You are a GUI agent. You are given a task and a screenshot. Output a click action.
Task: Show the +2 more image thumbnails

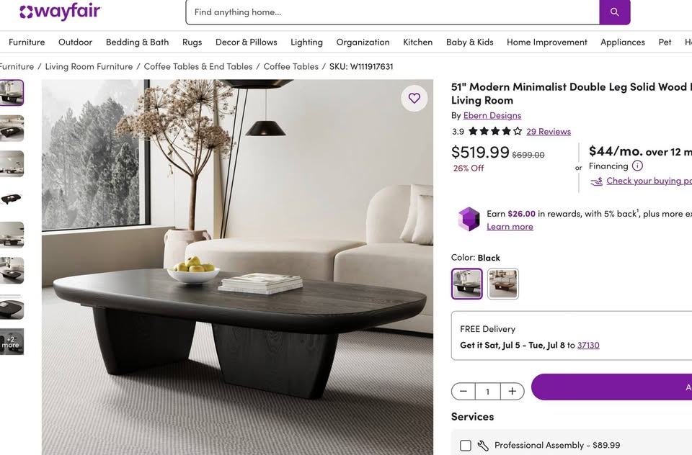pyautogui.click(x=12, y=342)
